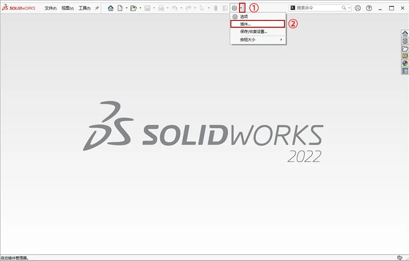The width and height of the screenshot is (409, 261).
Task: Choose 保存/恢复设置... menu entry
Action: tap(258, 31)
